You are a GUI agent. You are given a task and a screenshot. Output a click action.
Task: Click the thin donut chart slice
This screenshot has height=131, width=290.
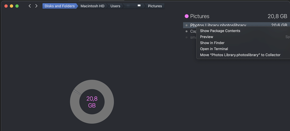pos(77,92)
